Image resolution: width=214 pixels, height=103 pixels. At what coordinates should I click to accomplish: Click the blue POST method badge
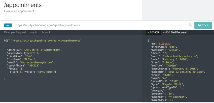(8, 25)
